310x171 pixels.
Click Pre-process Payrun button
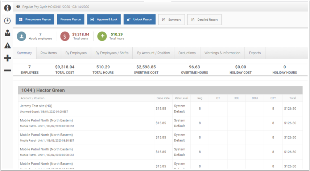point(35,19)
